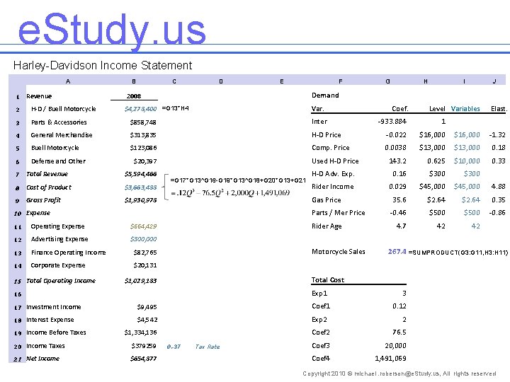
Task: Click Parts / Mer Price elasticity -0.86
Action: 497,213
